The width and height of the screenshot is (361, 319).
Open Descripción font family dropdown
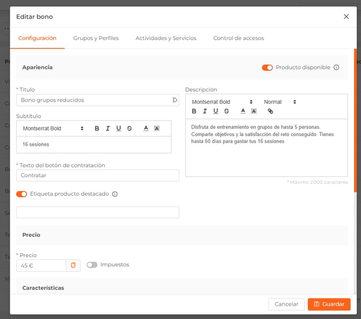click(x=222, y=102)
